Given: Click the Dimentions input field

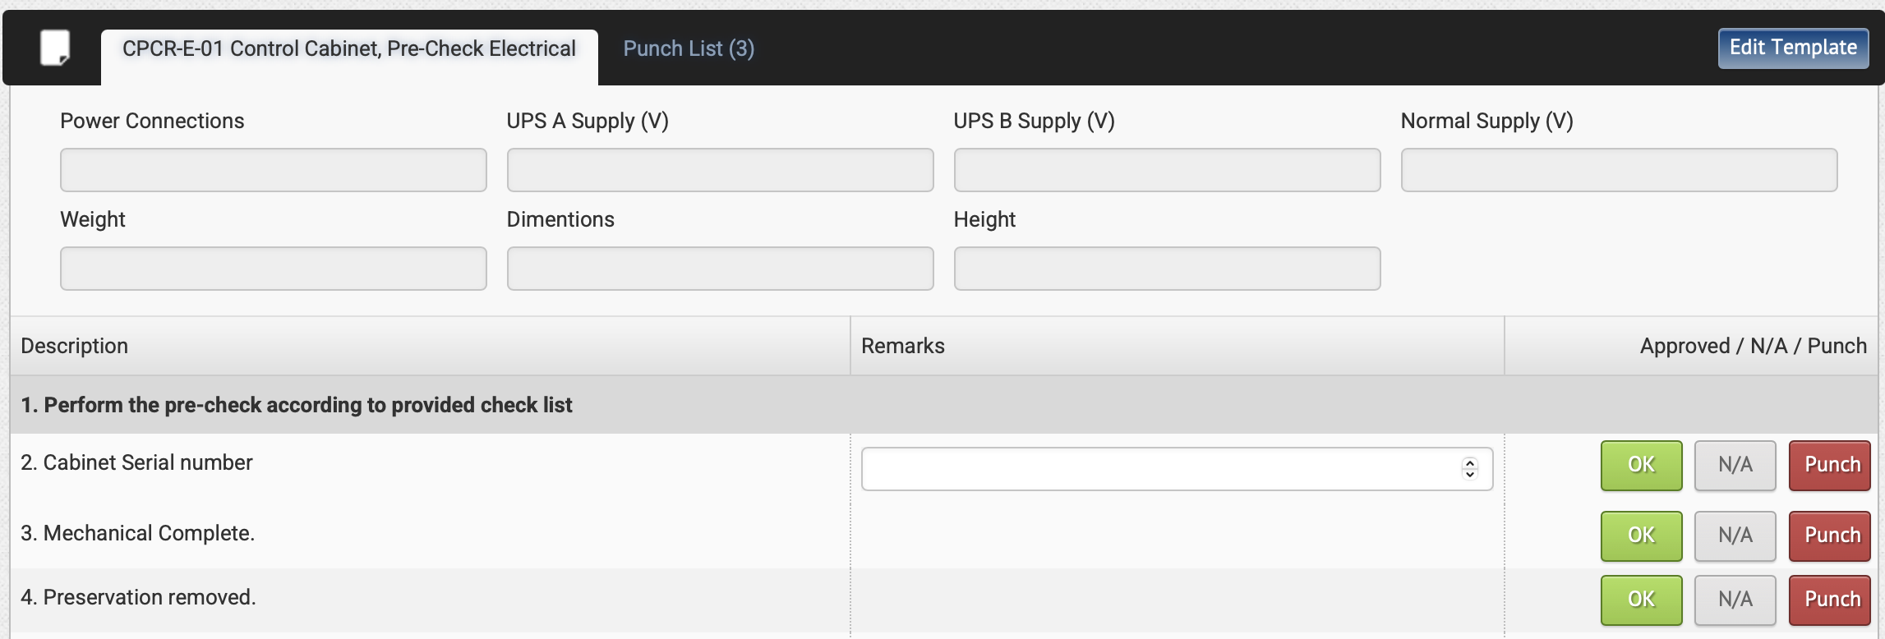Looking at the screenshot, I should pyautogui.click(x=720, y=269).
